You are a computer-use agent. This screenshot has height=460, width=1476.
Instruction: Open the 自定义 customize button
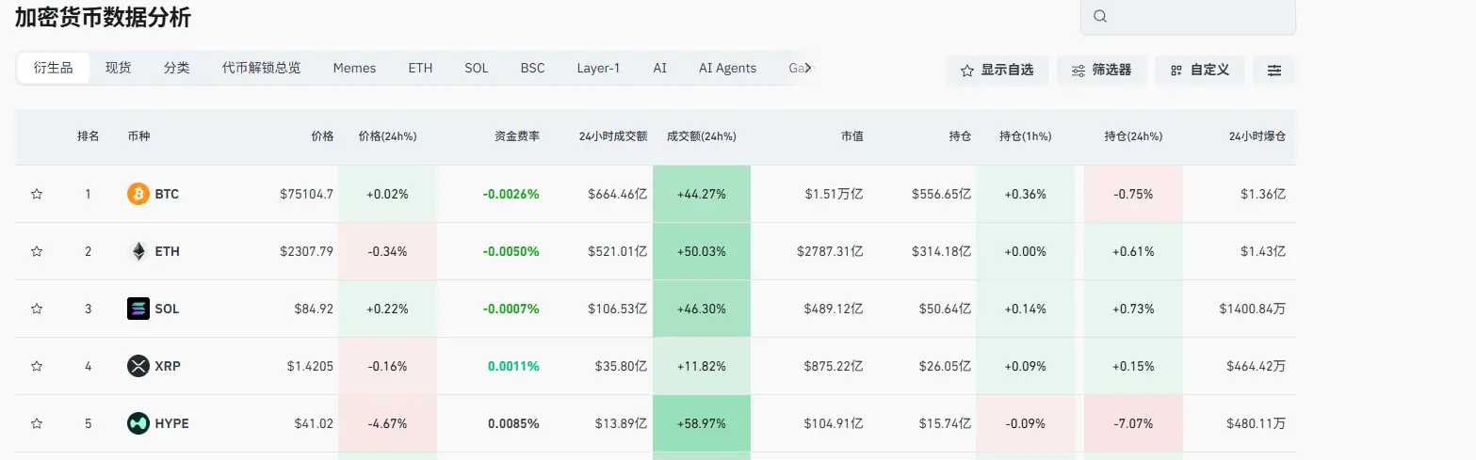tap(1200, 71)
